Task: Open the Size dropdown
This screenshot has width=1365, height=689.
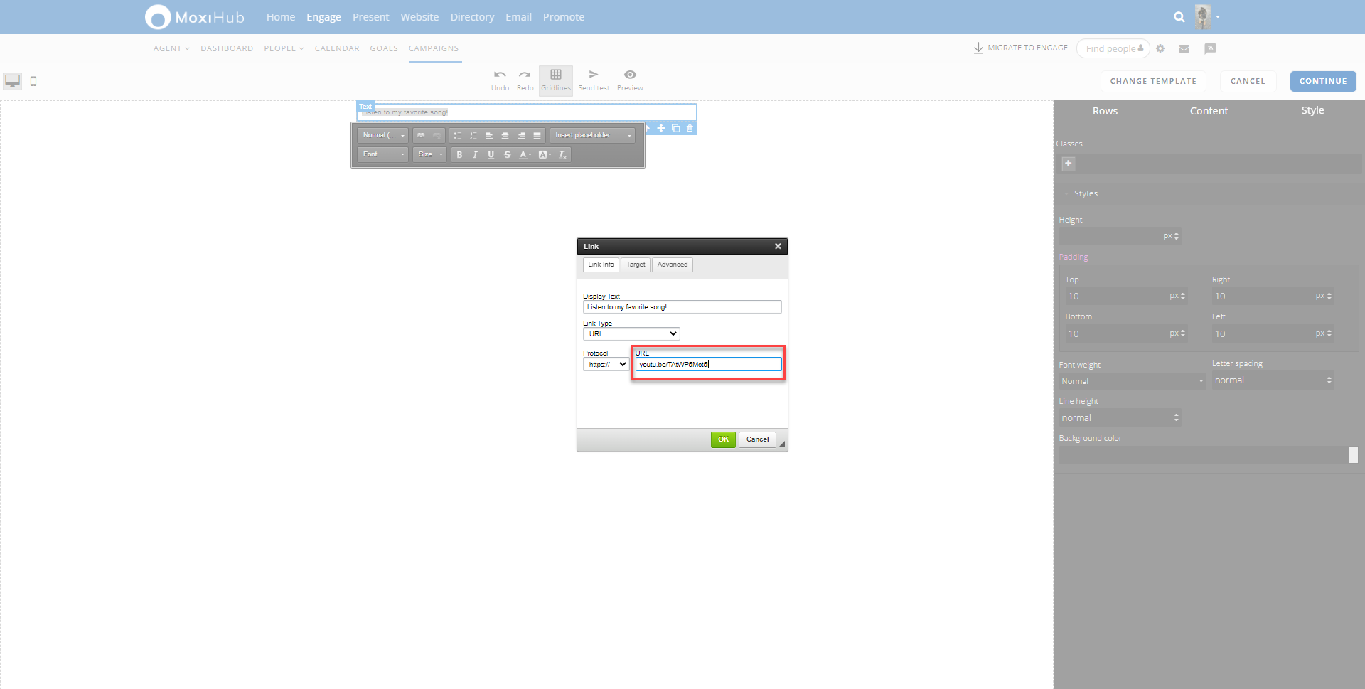Action: pos(429,154)
